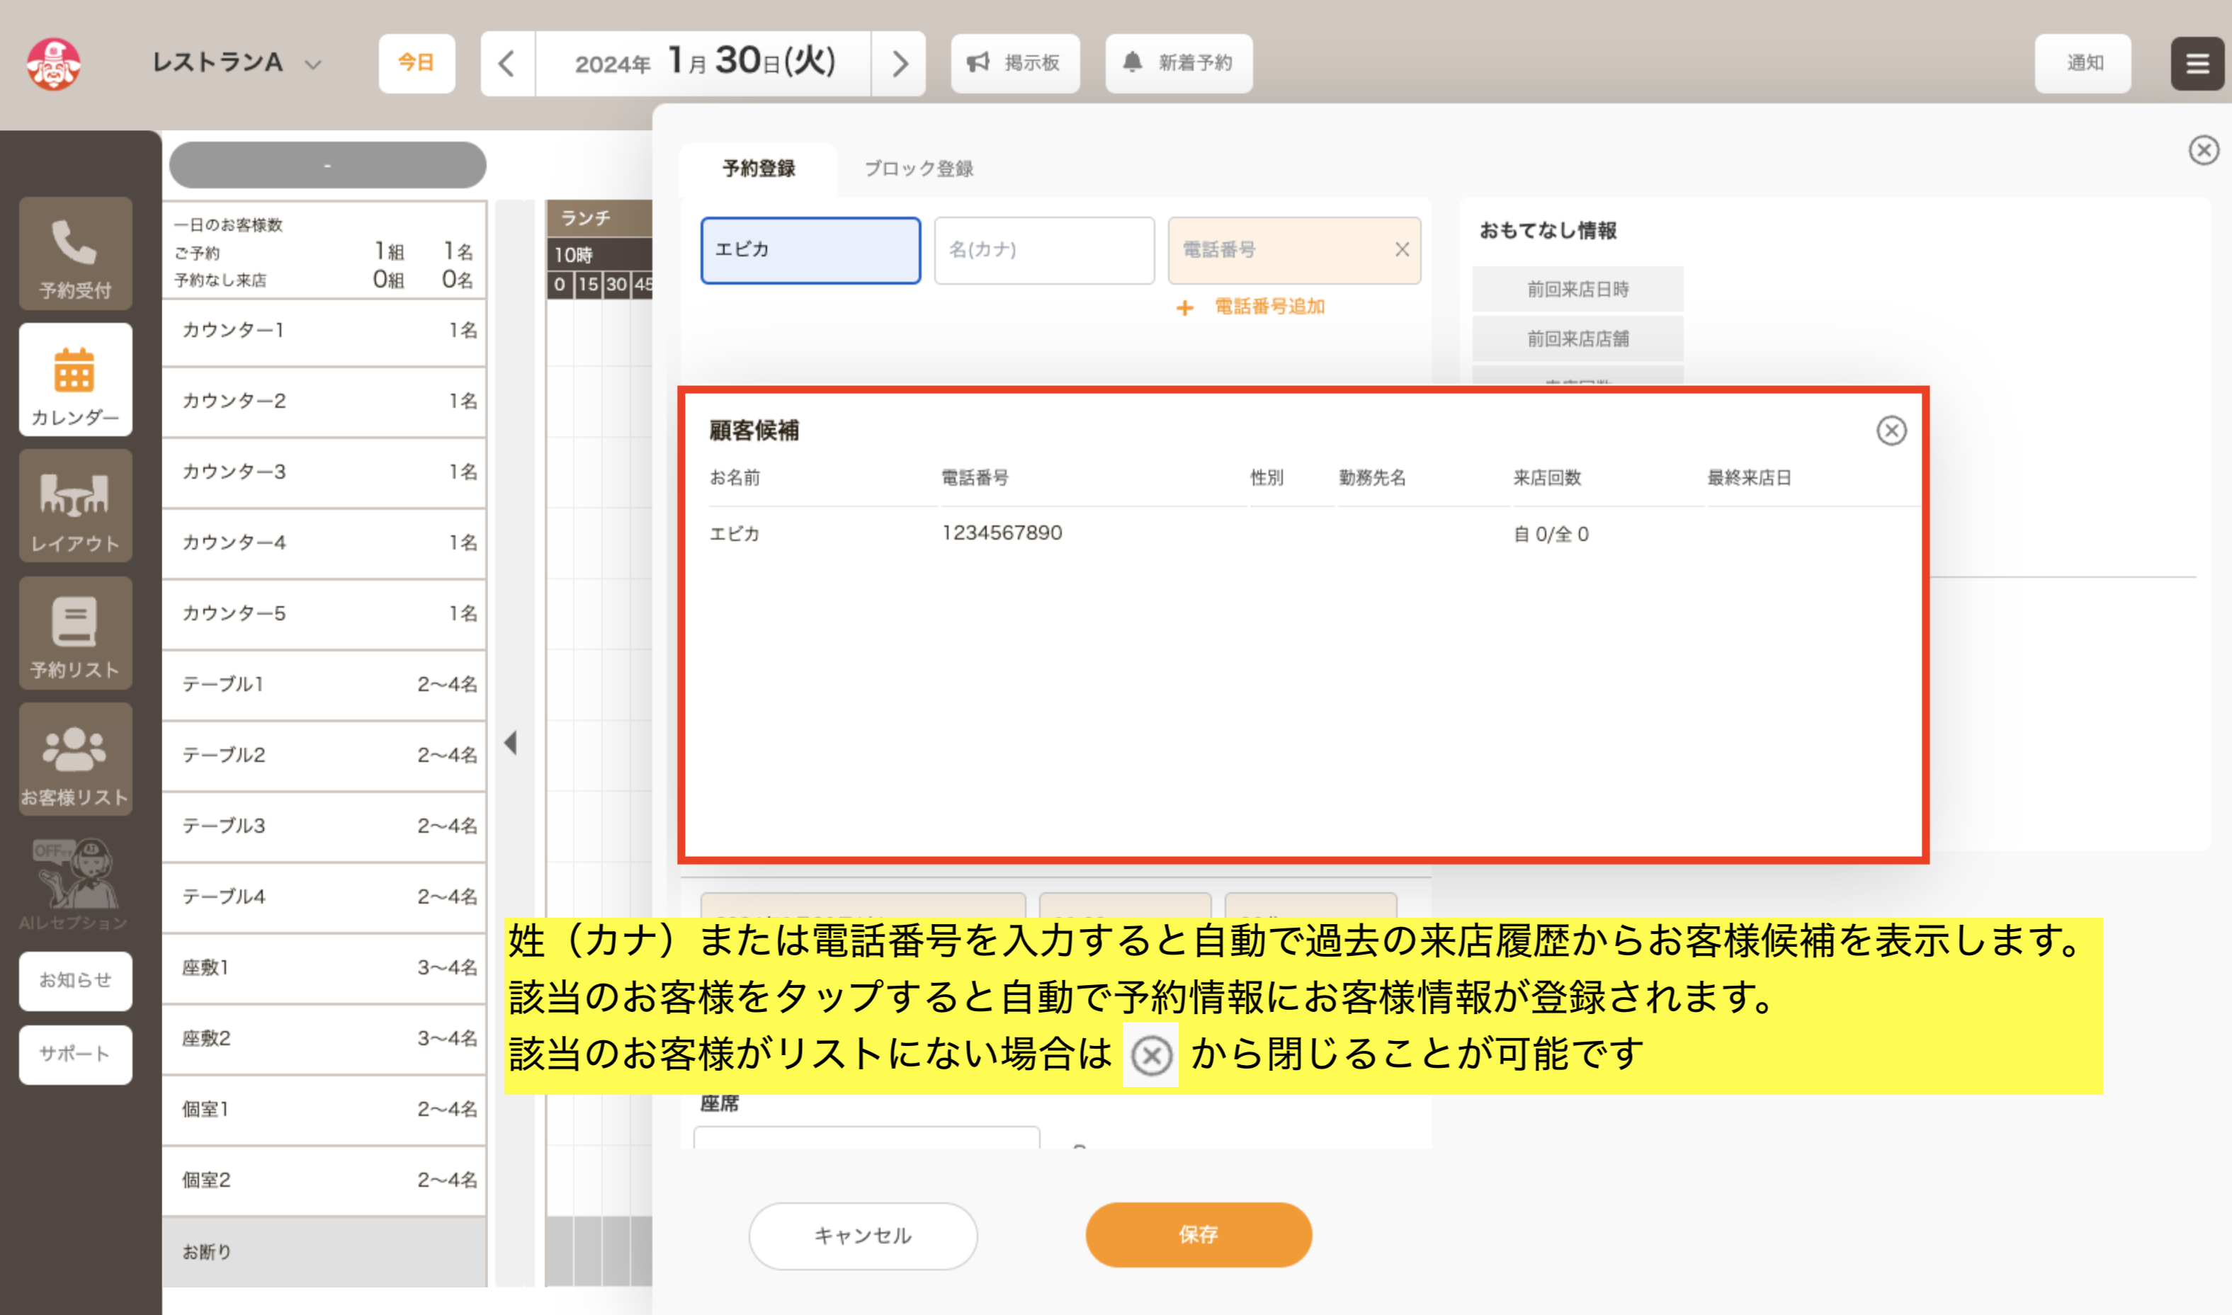The height and width of the screenshot is (1315, 2232).
Task: Select テーブル2 seat row
Action: point(324,756)
